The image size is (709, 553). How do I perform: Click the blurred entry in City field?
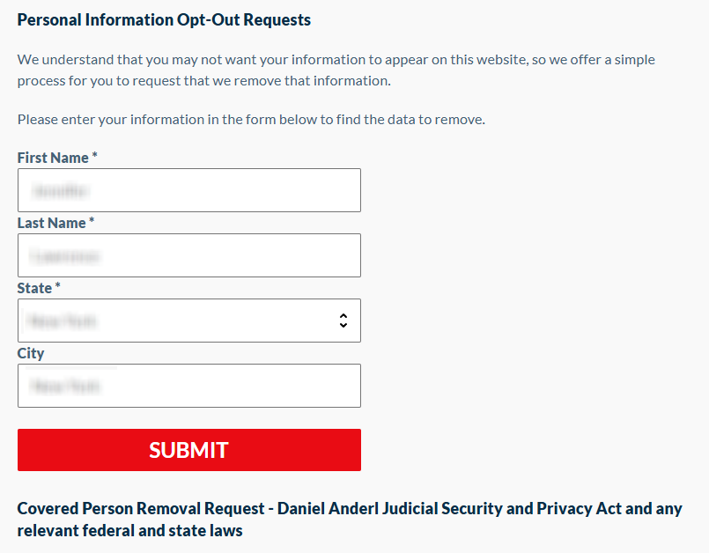click(x=64, y=386)
